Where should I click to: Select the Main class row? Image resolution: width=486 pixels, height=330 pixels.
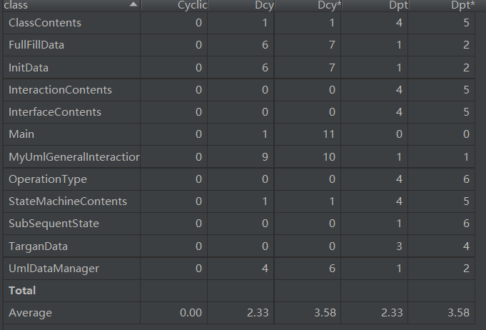[x=21, y=134]
